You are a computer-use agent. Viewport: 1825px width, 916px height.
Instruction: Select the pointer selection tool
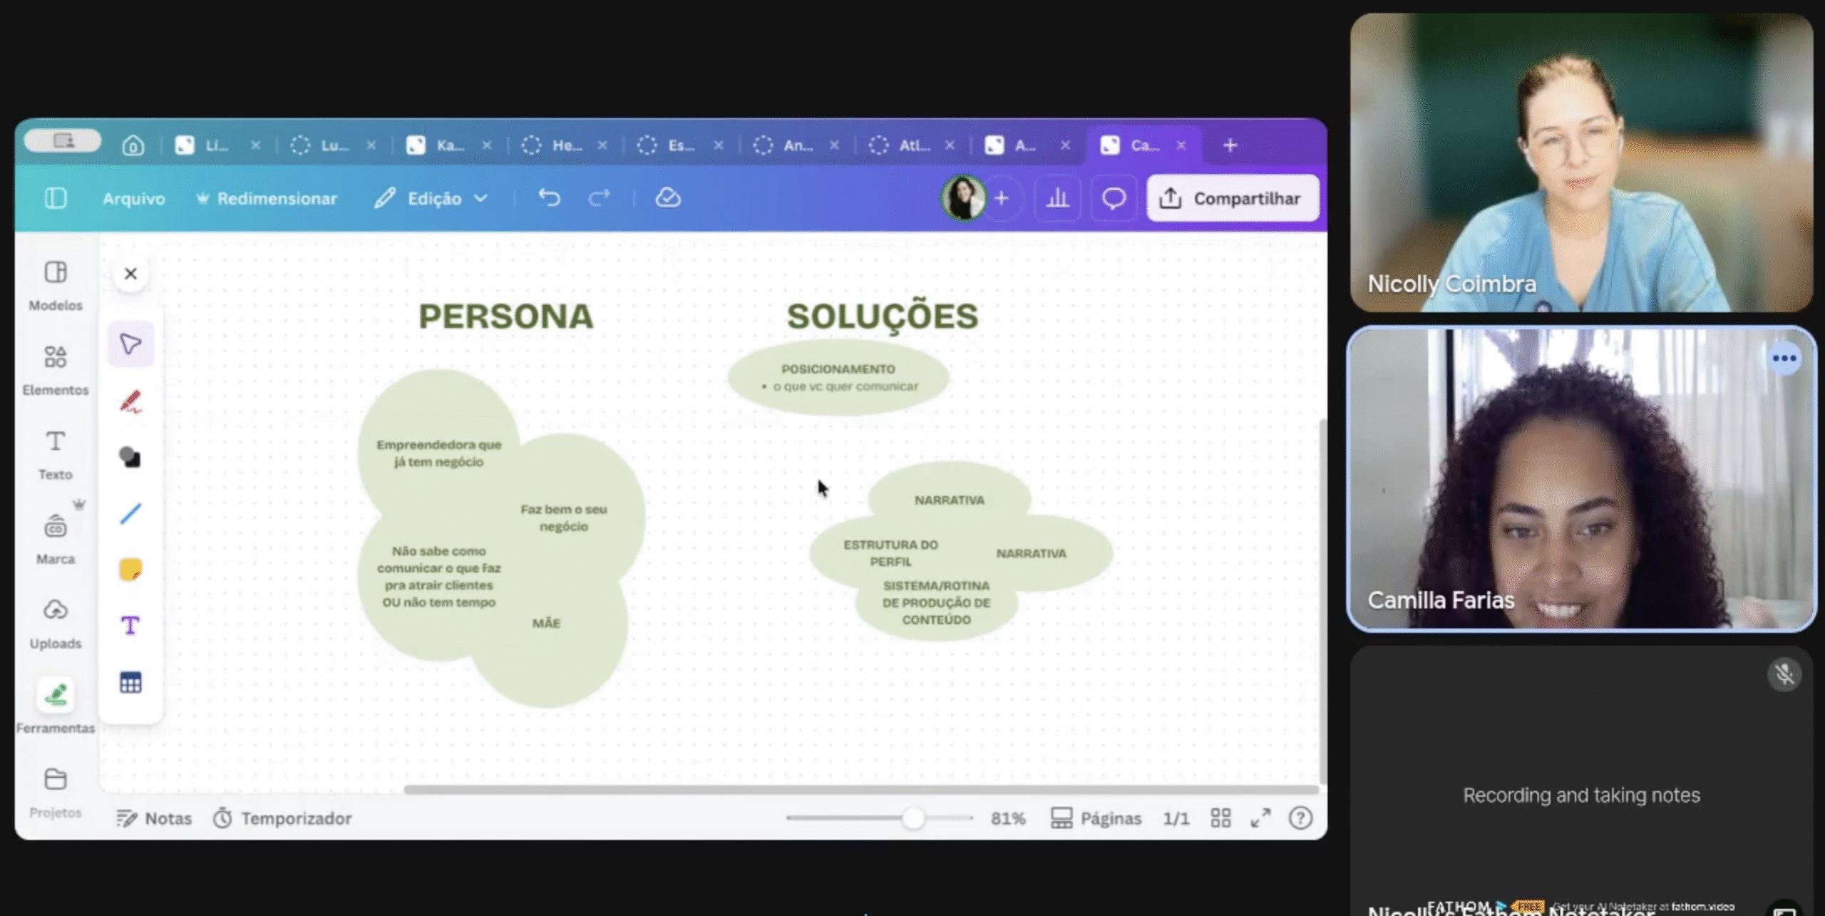130,344
